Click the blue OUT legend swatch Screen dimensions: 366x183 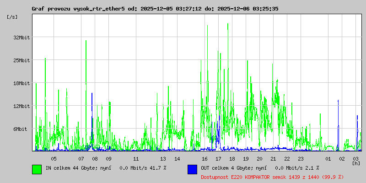pyautogui.click(x=192, y=169)
